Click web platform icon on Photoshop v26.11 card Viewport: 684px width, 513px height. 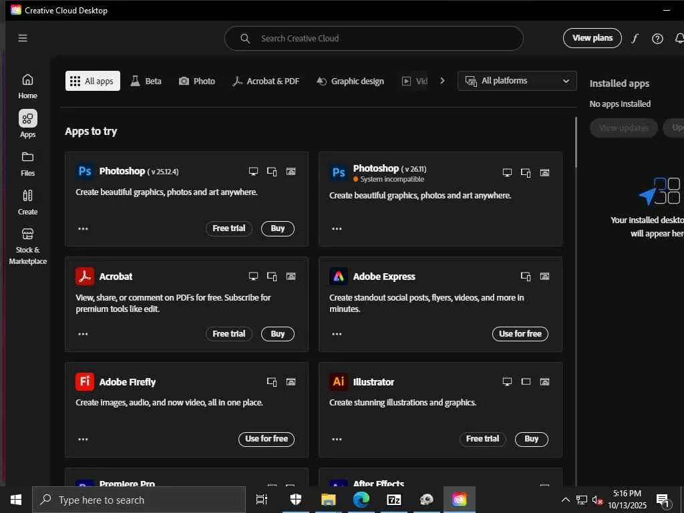click(x=545, y=173)
